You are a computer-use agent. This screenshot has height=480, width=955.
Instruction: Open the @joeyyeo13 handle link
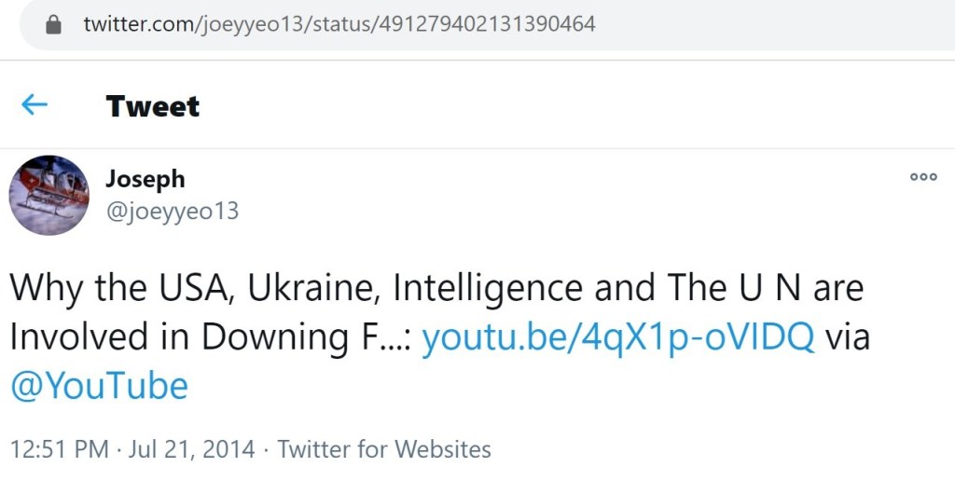pos(172,212)
